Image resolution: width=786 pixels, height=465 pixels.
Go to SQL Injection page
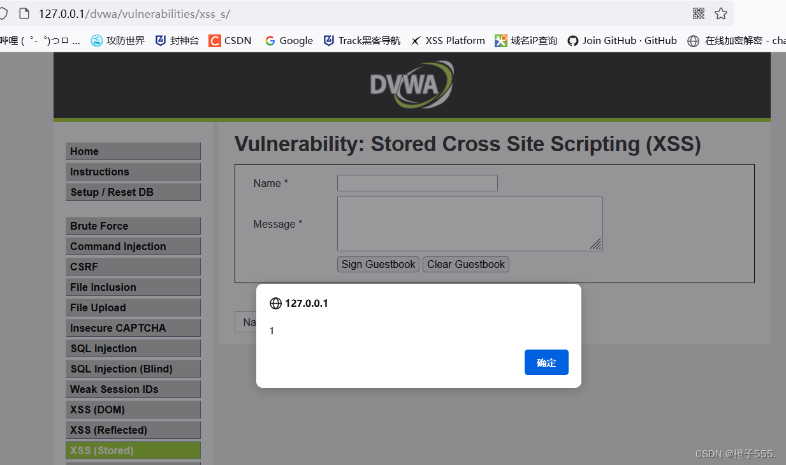click(133, 348)
